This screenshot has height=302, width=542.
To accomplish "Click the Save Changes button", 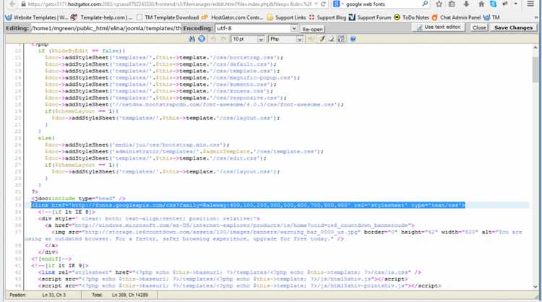I will (513, 27).
